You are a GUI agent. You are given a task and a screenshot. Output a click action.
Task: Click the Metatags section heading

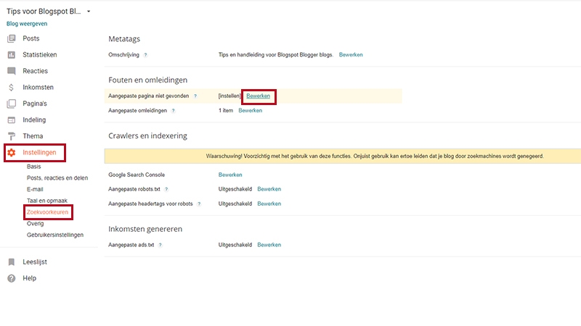click(124, 39)
